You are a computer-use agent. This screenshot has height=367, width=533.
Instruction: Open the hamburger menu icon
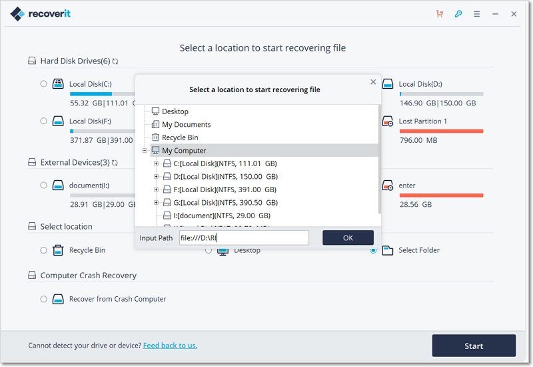click(x=477, y=14)
